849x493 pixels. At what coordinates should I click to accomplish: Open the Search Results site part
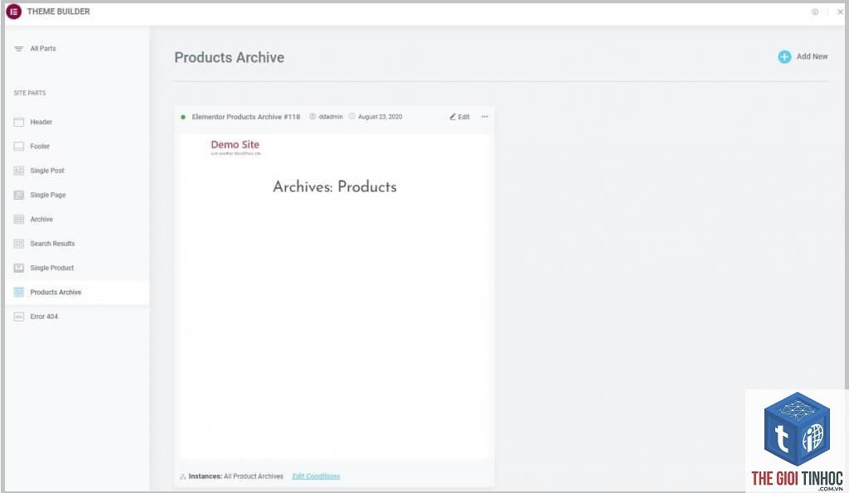point(52,244)
